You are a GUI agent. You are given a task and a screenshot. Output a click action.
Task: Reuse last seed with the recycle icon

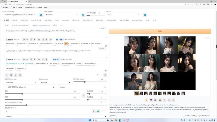98,111
